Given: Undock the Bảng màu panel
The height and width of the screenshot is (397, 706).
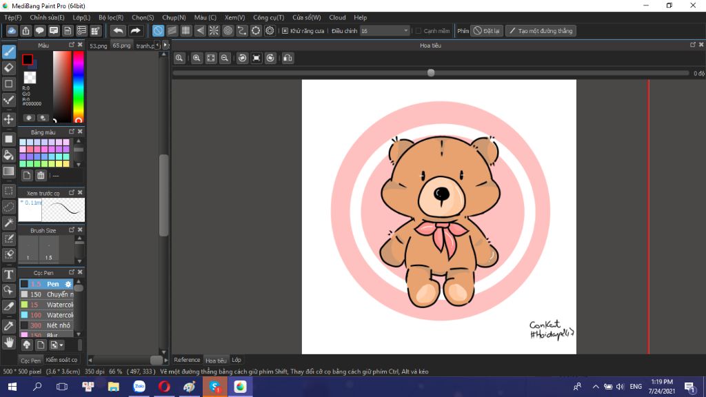Looking at the screenshot, I should [72, 132].
